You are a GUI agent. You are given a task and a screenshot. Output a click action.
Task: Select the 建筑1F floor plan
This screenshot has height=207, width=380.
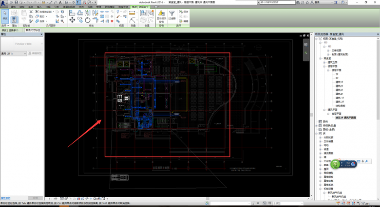tap(339, 82)
